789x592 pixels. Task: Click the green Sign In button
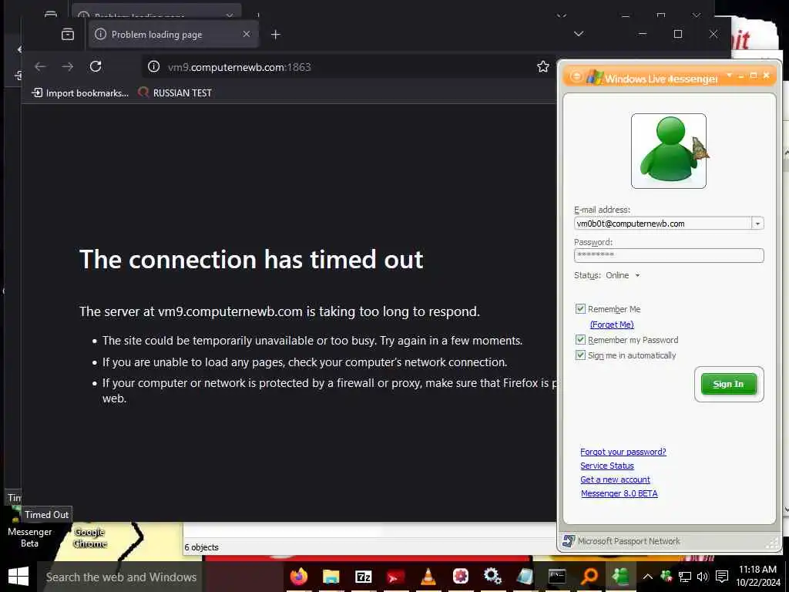[x=729, y=384]
